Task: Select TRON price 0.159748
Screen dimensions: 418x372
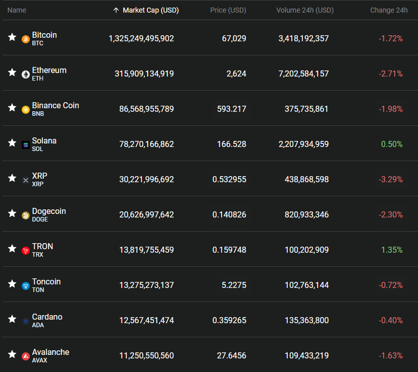Action: click(229, 250)
